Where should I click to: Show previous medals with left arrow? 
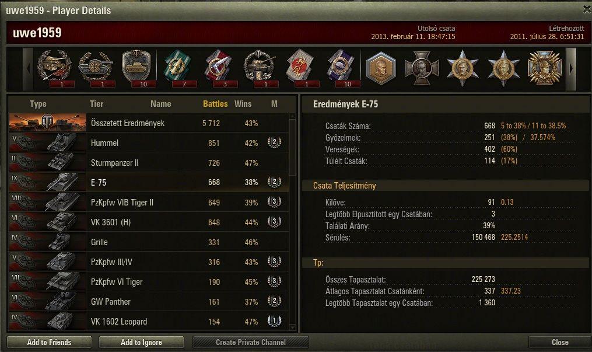point(29,69)
